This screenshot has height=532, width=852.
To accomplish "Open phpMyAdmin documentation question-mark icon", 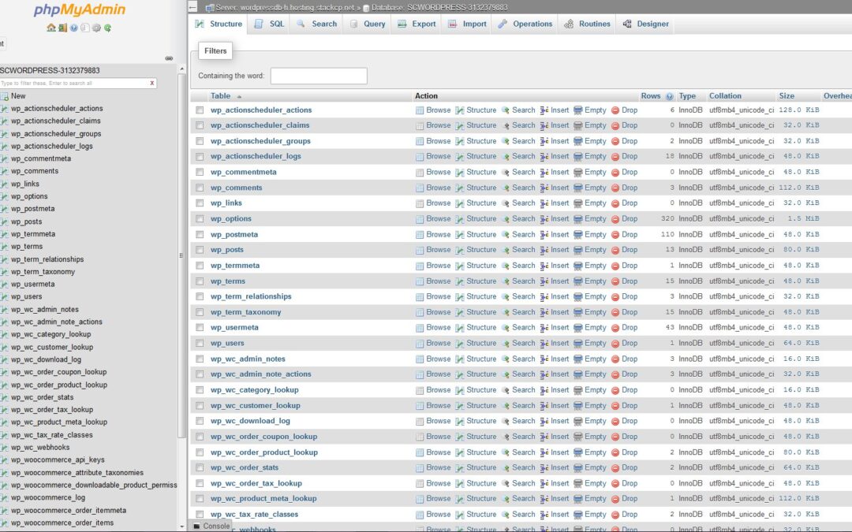I will coord(74,28).
